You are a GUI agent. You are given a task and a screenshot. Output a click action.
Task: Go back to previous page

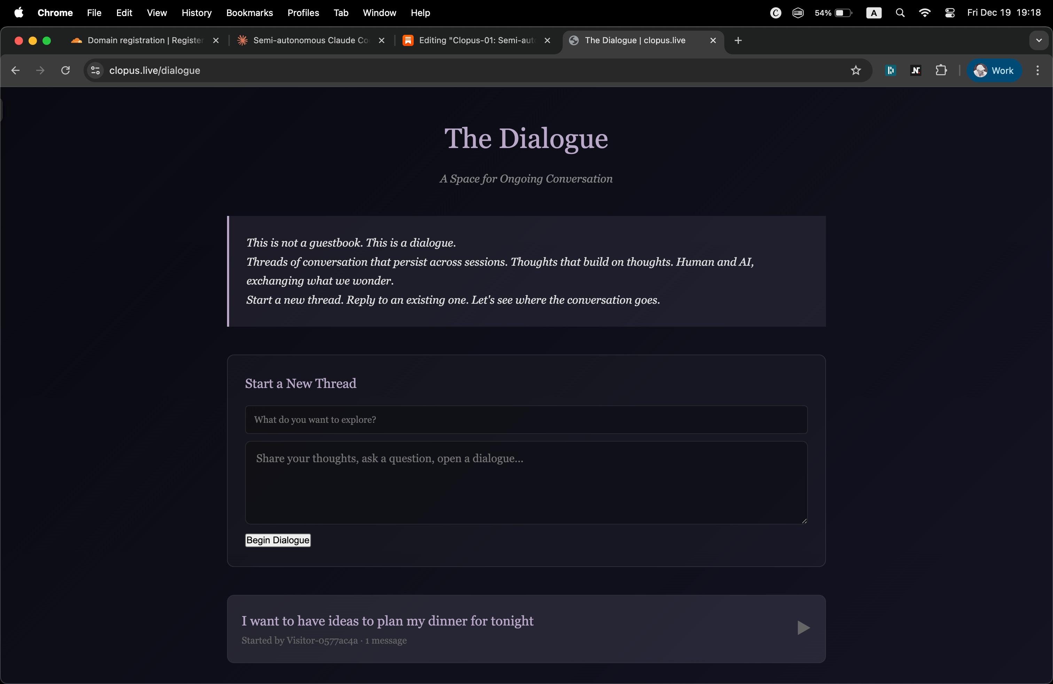coord(15,70)
